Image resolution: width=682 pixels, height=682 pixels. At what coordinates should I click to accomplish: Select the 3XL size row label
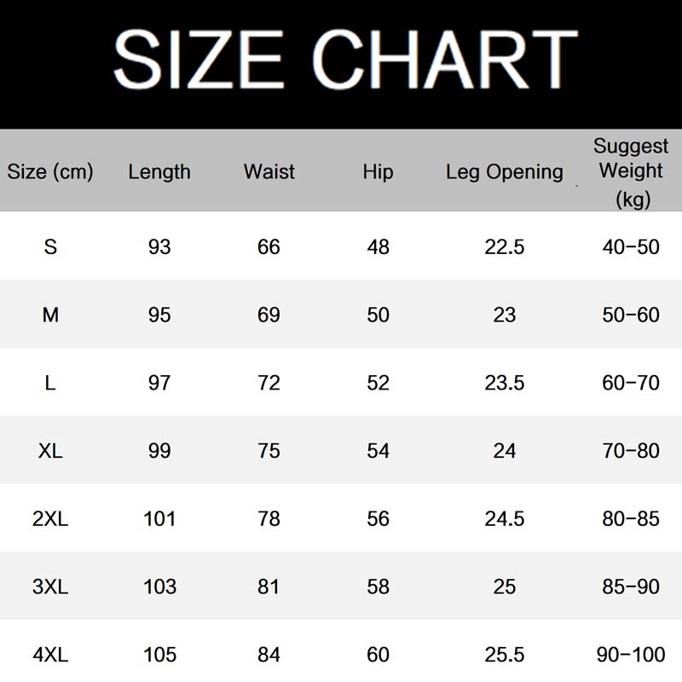click(50, 587)
